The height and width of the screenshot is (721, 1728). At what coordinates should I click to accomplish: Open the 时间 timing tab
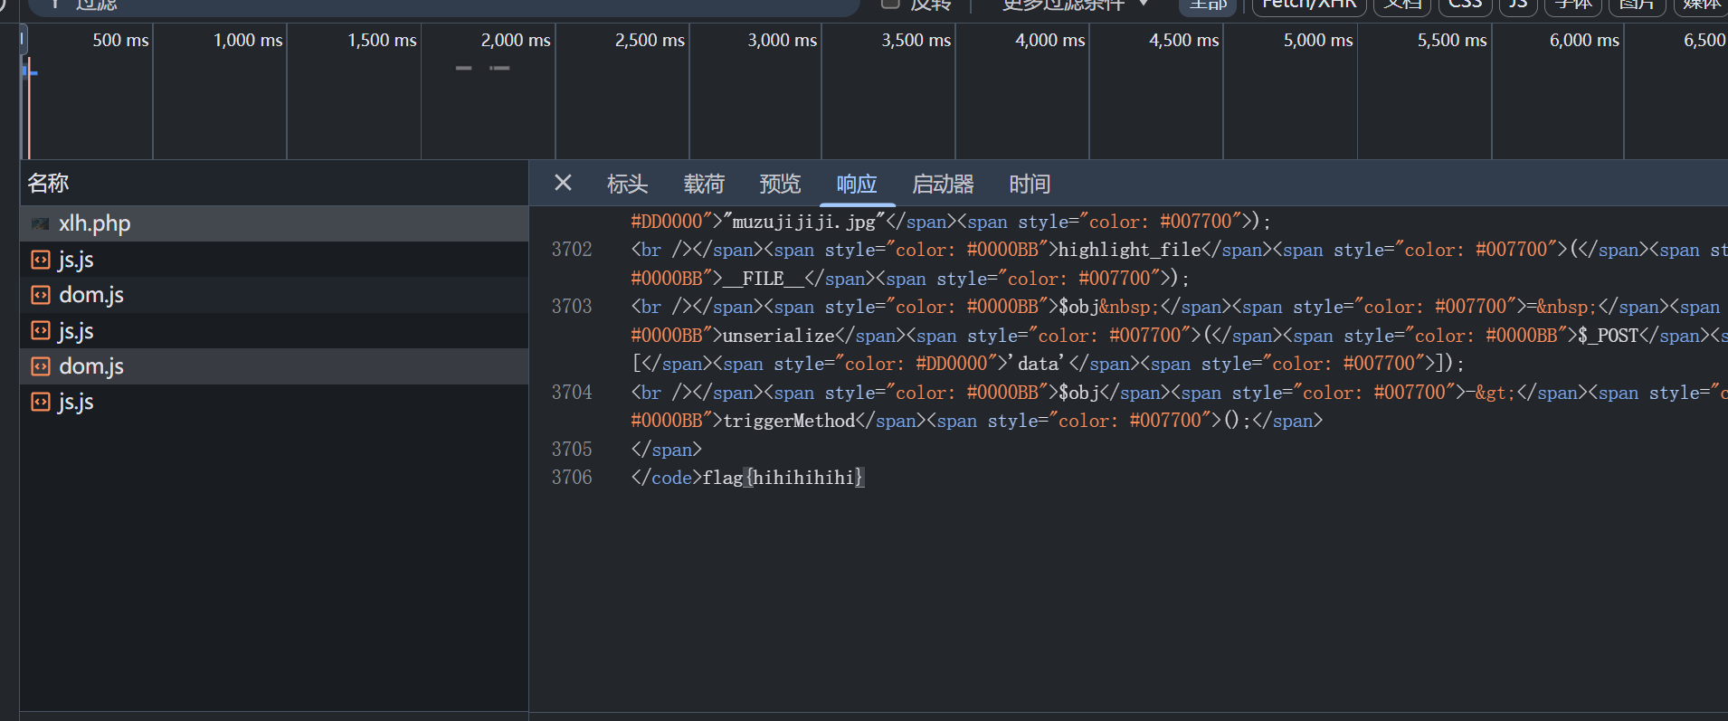[1030, 185]
